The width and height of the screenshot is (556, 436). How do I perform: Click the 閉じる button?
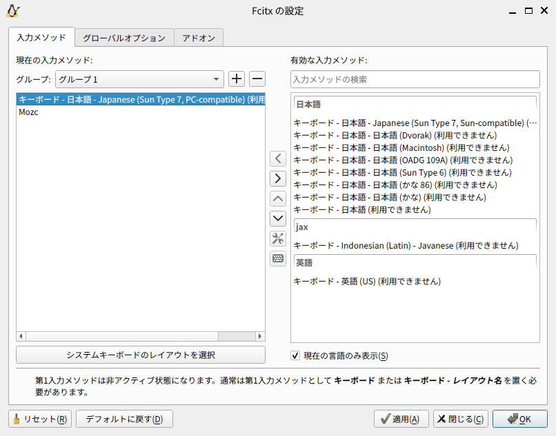(461, 419)
